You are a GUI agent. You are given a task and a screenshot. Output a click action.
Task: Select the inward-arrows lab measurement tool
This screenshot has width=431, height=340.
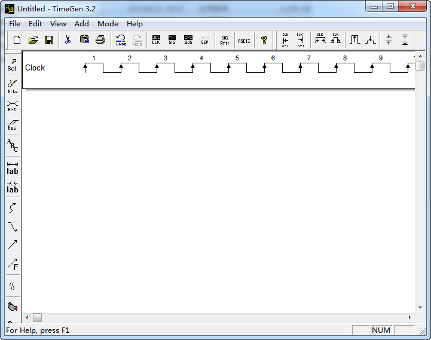[x=13, y=187]
